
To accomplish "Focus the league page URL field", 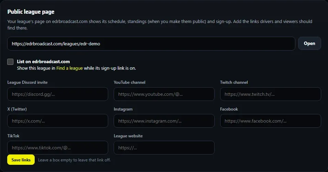I will click(151, 44).
